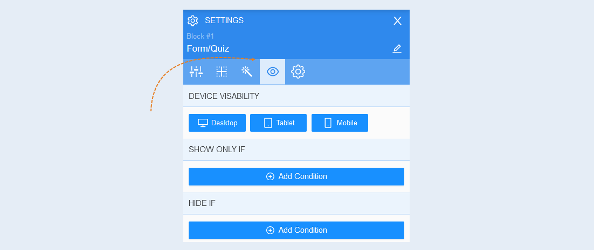594x250 pixels.
Task: Click the pencil icon to rename Form/Quiz
Action: [x=397, y=49]
